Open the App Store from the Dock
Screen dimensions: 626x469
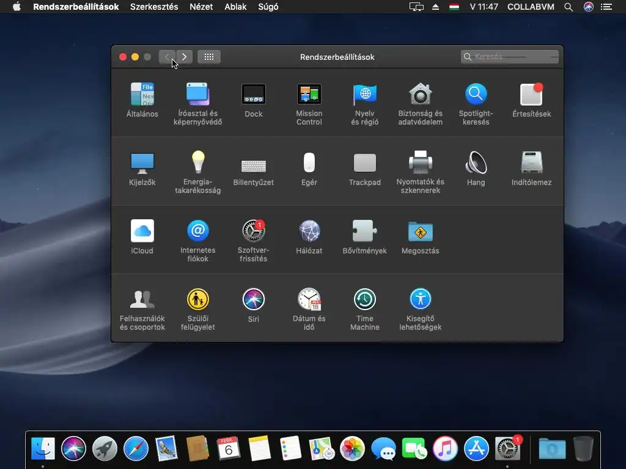(476, 448)
